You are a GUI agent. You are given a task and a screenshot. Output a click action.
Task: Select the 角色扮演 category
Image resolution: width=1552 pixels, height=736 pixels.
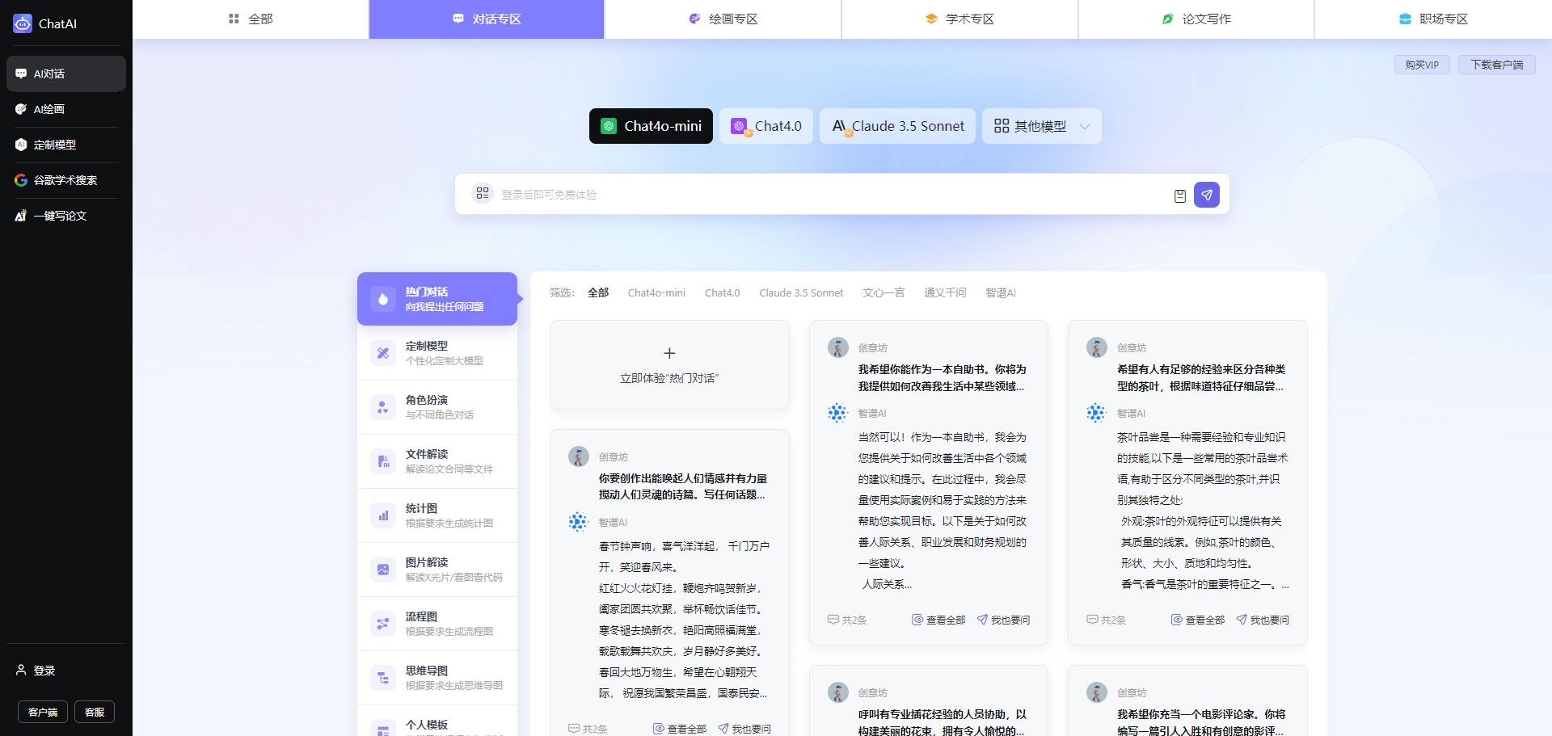coord(437,407)
